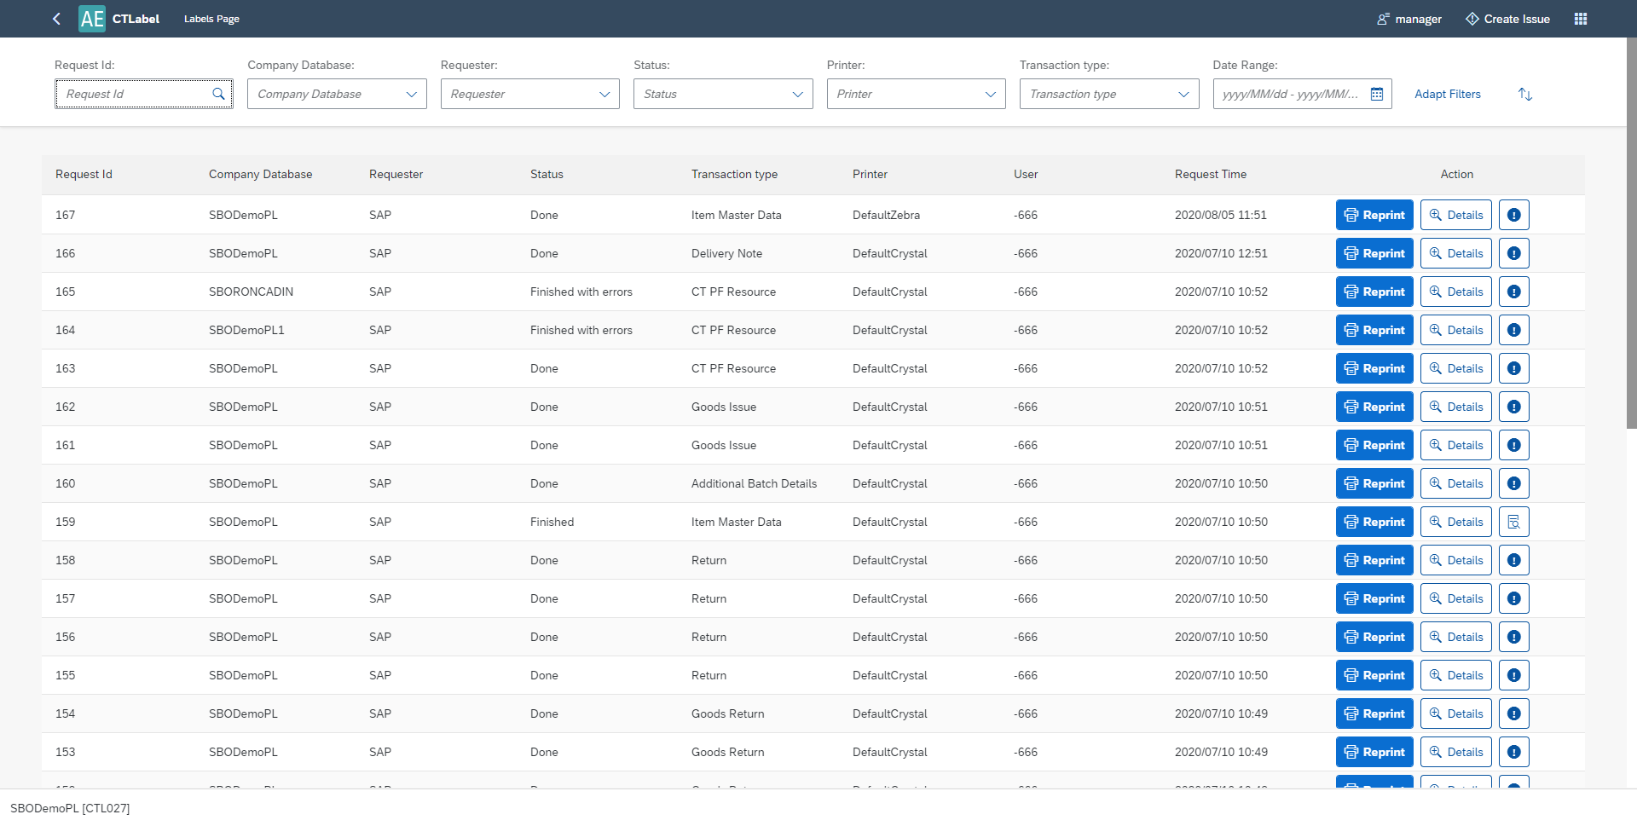Expand the Company Database dropdown
Image resolution: width=1637 pixels, height=826 pixels.
(411, 94)
